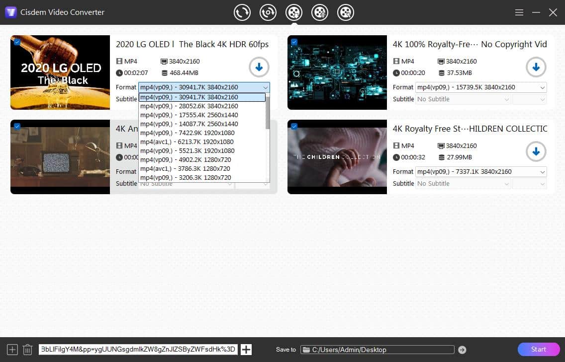Viewport: 565px width, 362px height.
Task: Open the hamburger menu
Action: click(x=519, y=12)
